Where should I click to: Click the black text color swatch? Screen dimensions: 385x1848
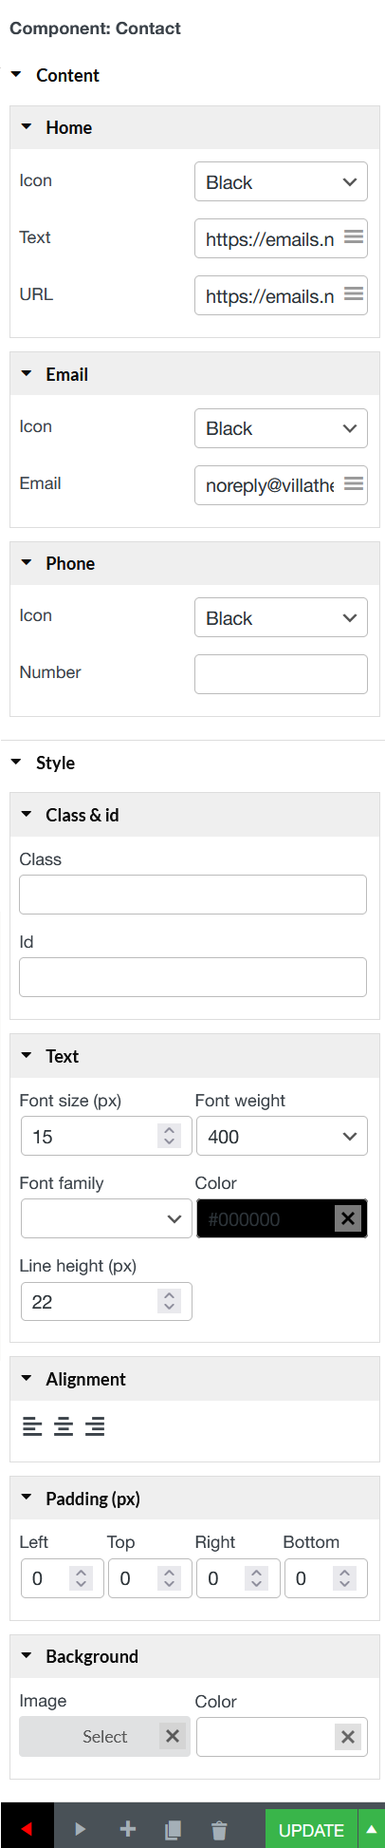[266, 1218]
